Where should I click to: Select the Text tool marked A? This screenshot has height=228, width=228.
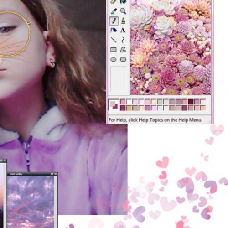pyautogui.click(x=123, y=31)
